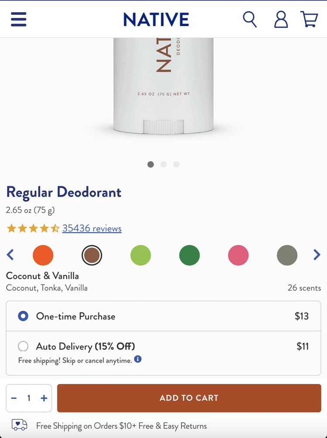327x438 pixels.
Task: Select Auto Delivery 15% Off radio option
Action: point(23,346)
